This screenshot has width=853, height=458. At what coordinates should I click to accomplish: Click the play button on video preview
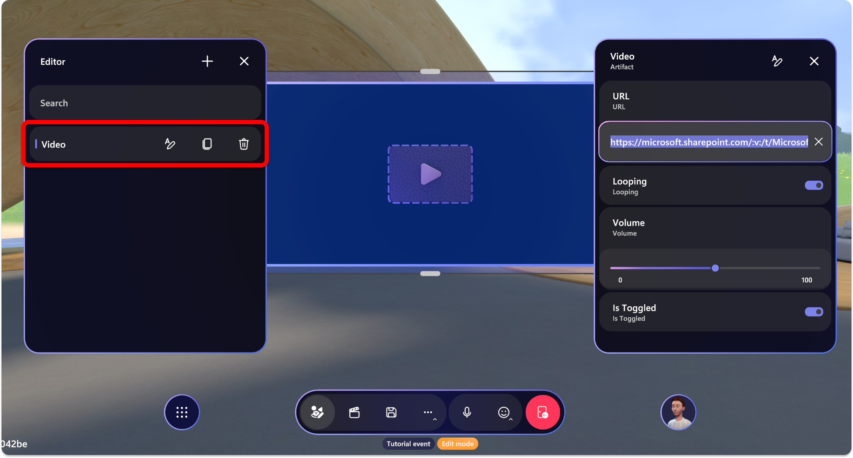(x=429, y=173)
